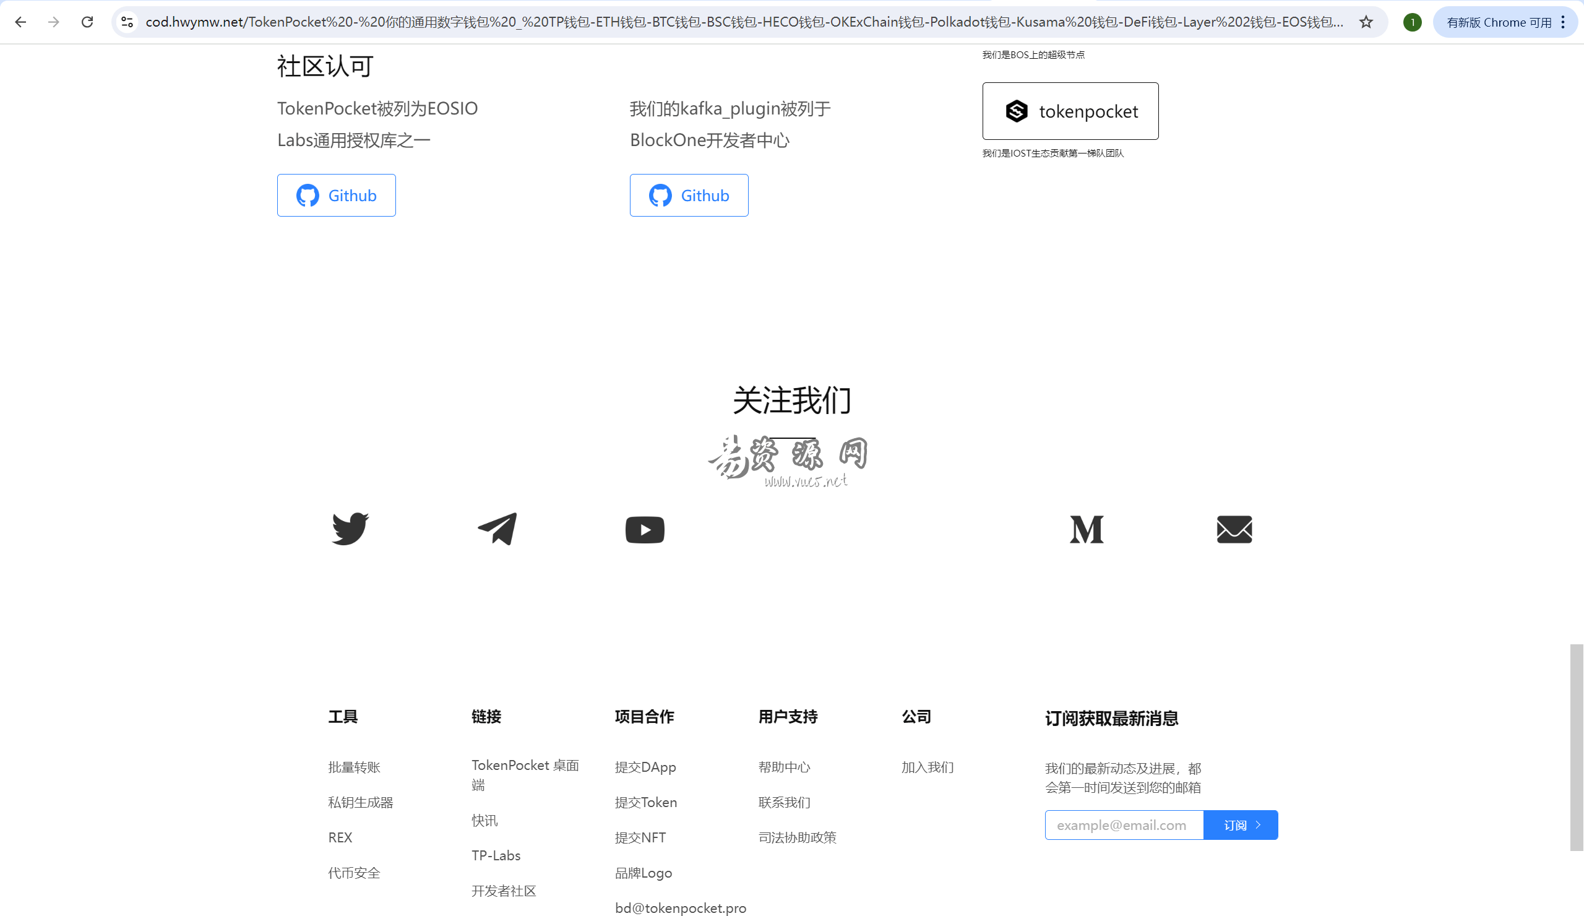Click bd@tokenpocket.pro email link

(680, 908)
